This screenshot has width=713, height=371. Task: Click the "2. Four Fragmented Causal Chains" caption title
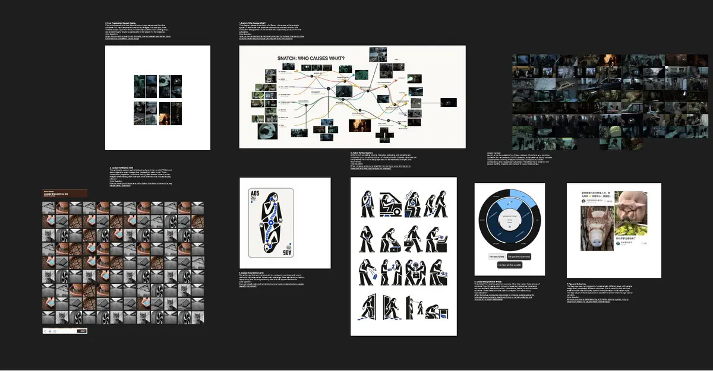click(121, 23)
